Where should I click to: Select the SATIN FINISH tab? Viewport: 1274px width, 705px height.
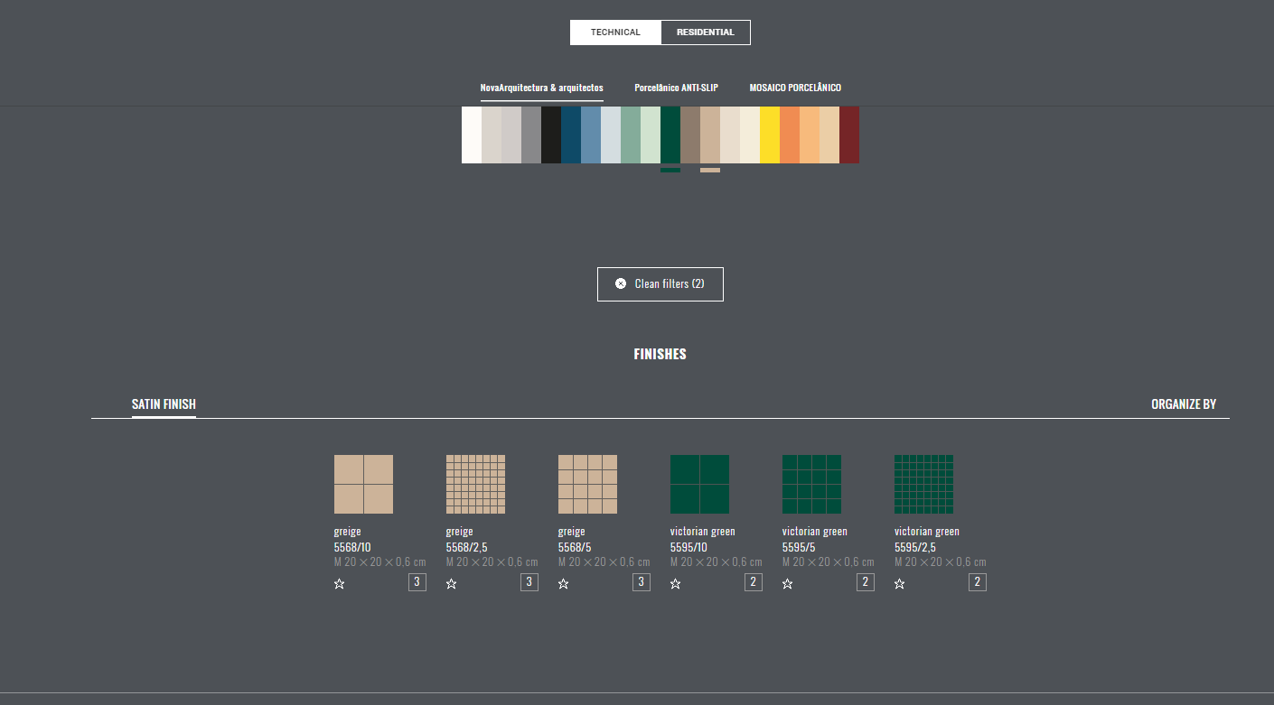[x=164, y=404]
